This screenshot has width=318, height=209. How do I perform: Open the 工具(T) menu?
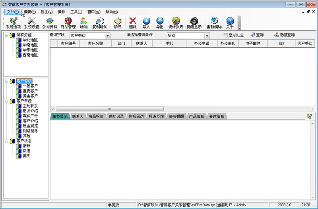76,12
